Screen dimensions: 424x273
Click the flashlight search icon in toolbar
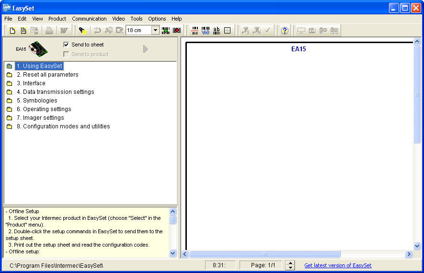click(x=82, y=30)
